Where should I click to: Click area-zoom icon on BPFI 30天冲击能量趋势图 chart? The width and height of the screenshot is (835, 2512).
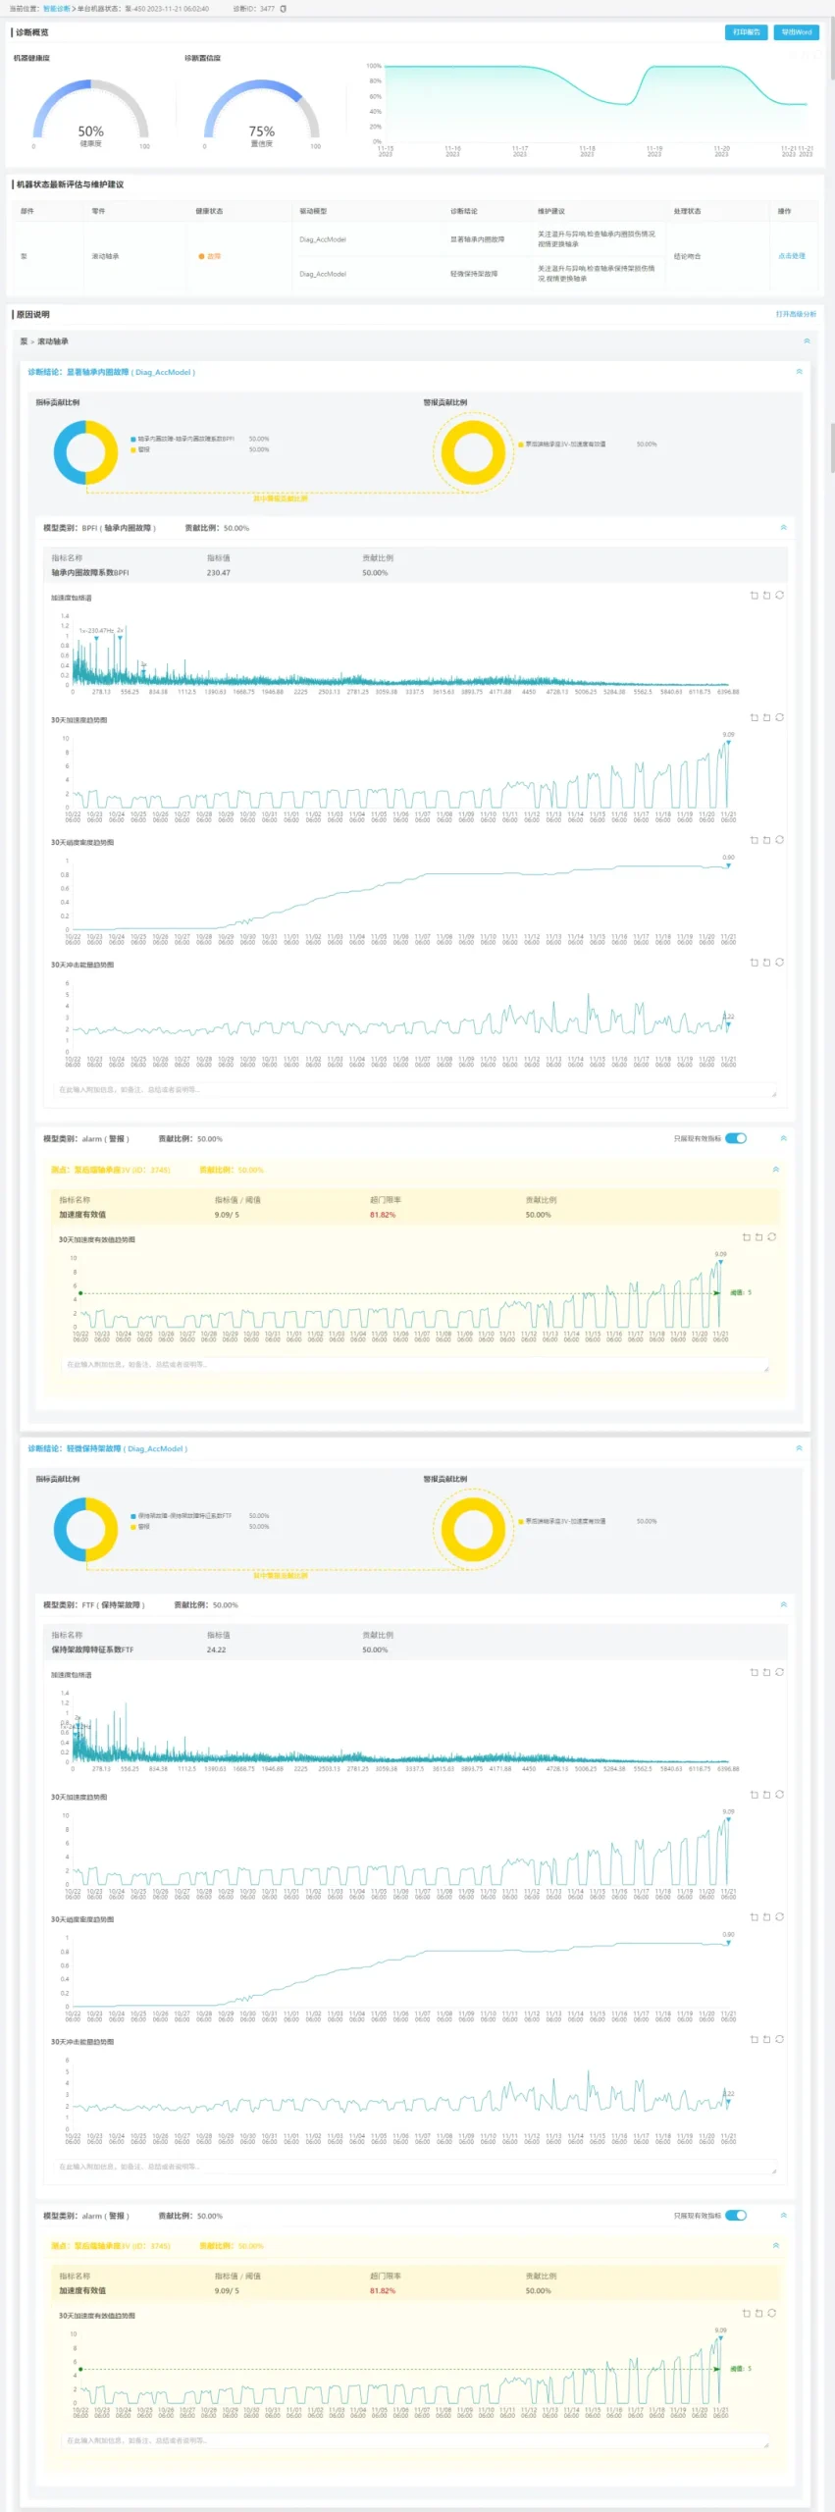(754, 963)
